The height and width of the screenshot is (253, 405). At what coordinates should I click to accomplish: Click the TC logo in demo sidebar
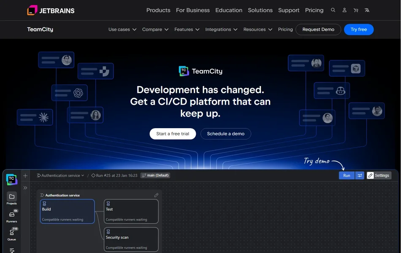click(12, 180)
